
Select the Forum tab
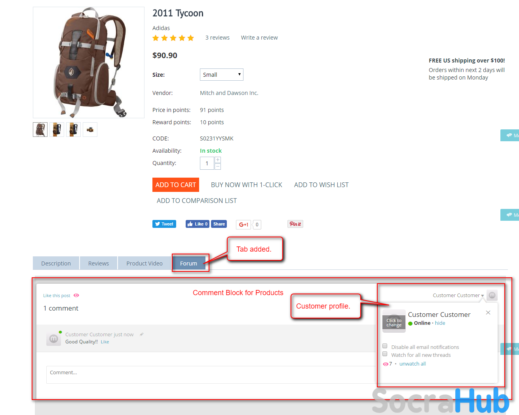tap(189, 263)
